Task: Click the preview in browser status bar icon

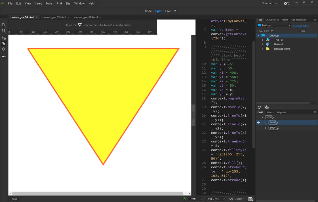Action: tap(251, 199)
